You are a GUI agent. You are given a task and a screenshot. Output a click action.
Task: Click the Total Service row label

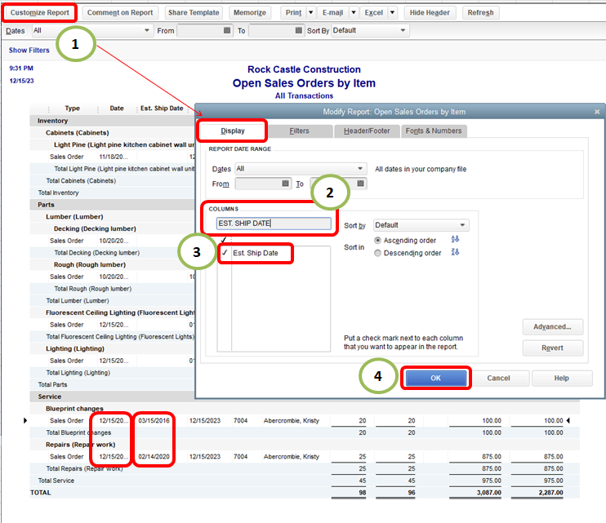[x=56, y=481]
